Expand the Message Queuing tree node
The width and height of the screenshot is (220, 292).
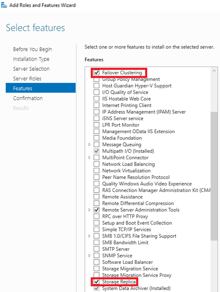90,144
